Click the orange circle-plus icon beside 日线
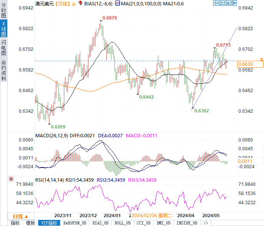 [x=74, y=4]
